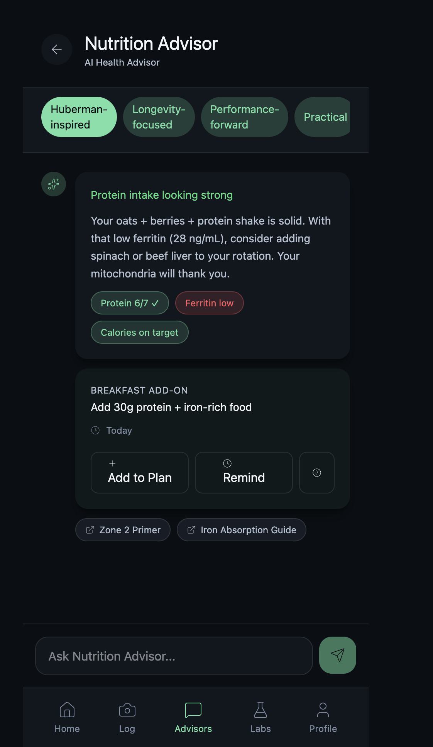Select the Performance-forward style chip
Image resolution: width=433 pixels, height=747 pixels.
pos(244,117)
